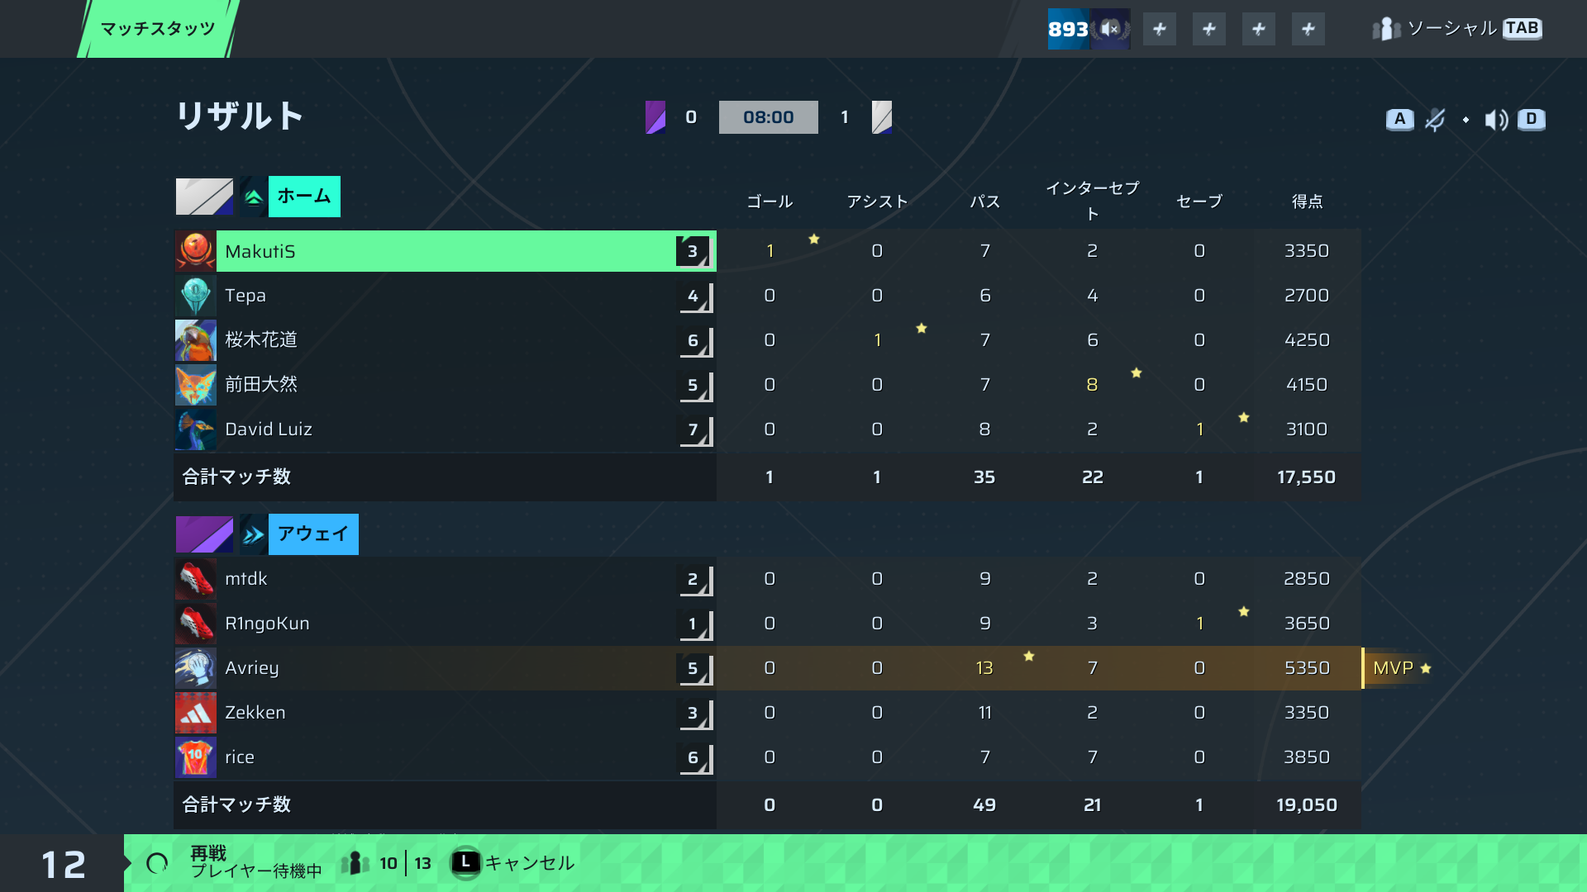
Task: Select rice's number 10 jersey avatar
Action: click(196, 757)
